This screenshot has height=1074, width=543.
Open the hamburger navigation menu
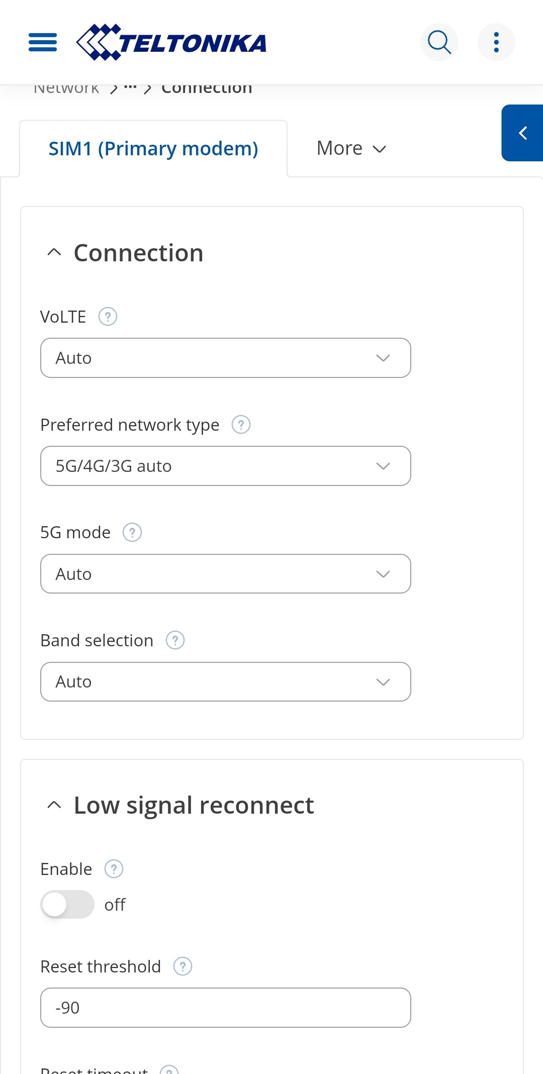coord(43,42)
